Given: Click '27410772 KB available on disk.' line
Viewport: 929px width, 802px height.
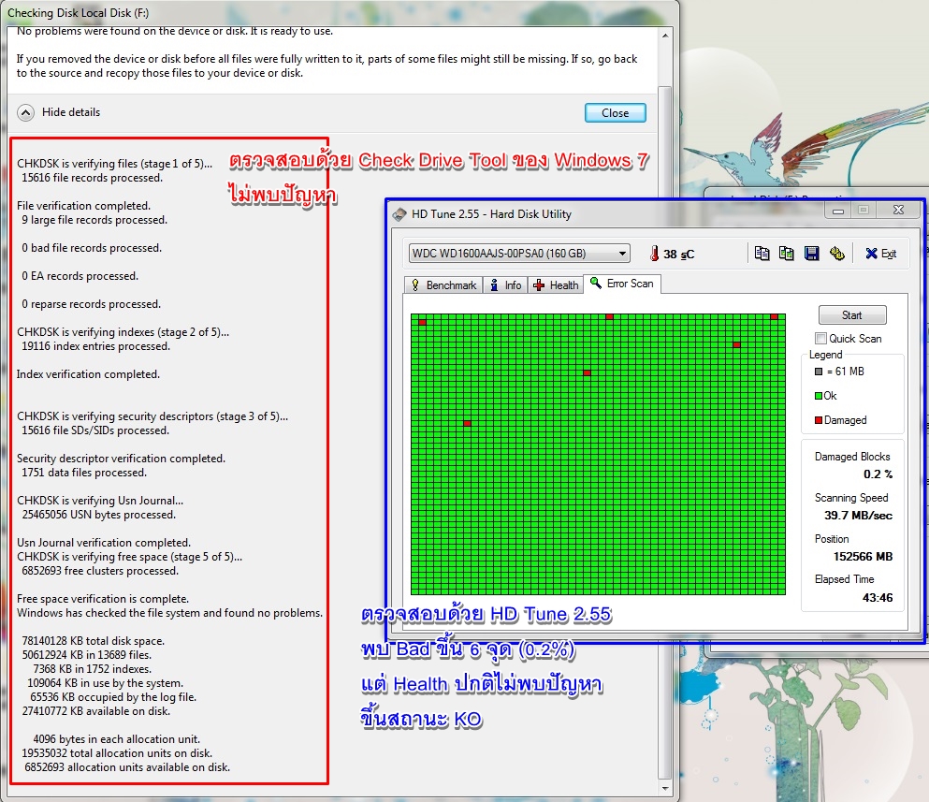Looking at the screenshot, I should click(x=96, y=710).
